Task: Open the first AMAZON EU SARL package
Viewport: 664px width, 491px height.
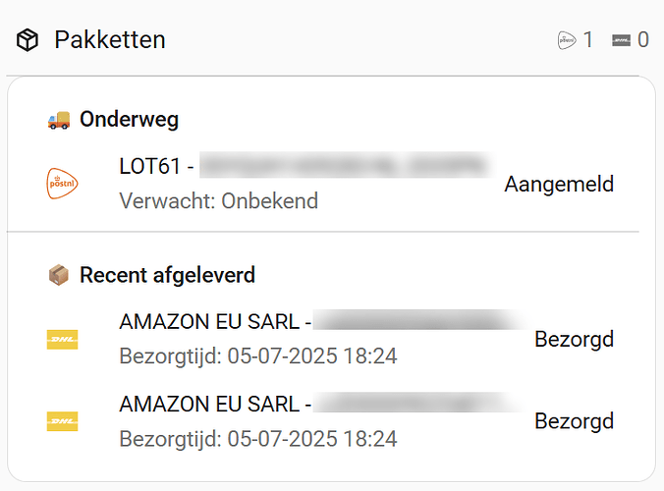Action: pyautogui.click(x=214, y=321)
